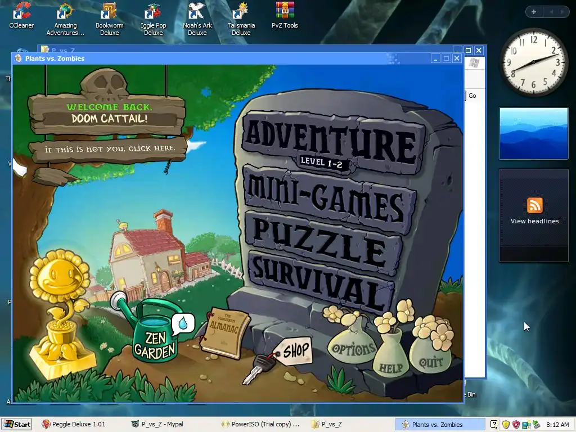Open the Shop car key tag
The height and width of the screenshot is (432, 576).
click(294, 351)
